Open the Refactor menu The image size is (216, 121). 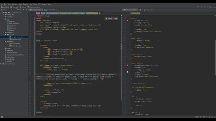tap(26, 4)
